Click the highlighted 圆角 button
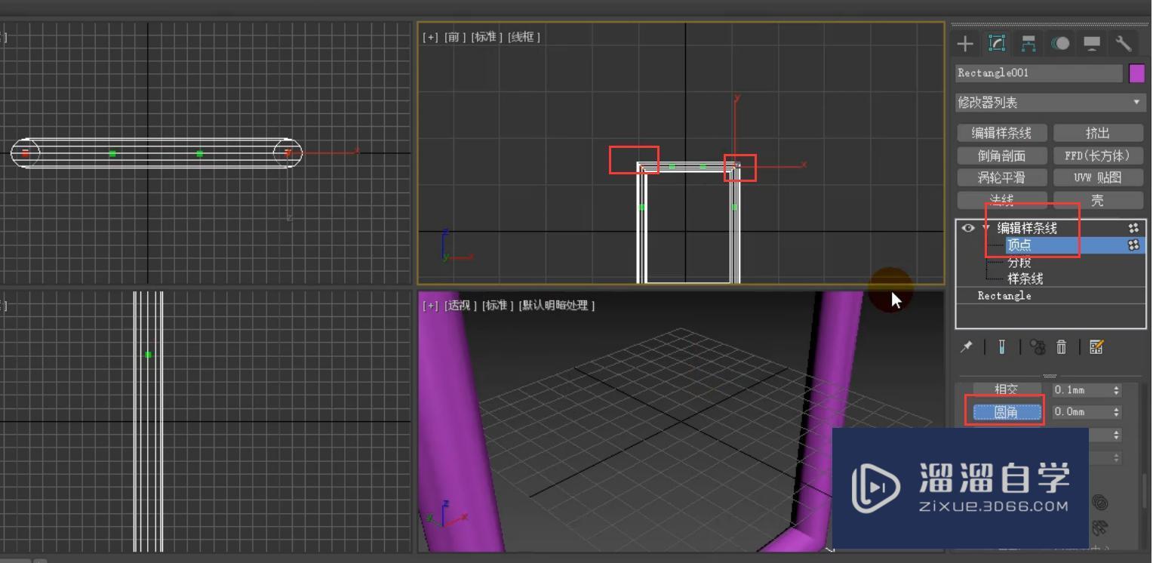 [1006, 412]
